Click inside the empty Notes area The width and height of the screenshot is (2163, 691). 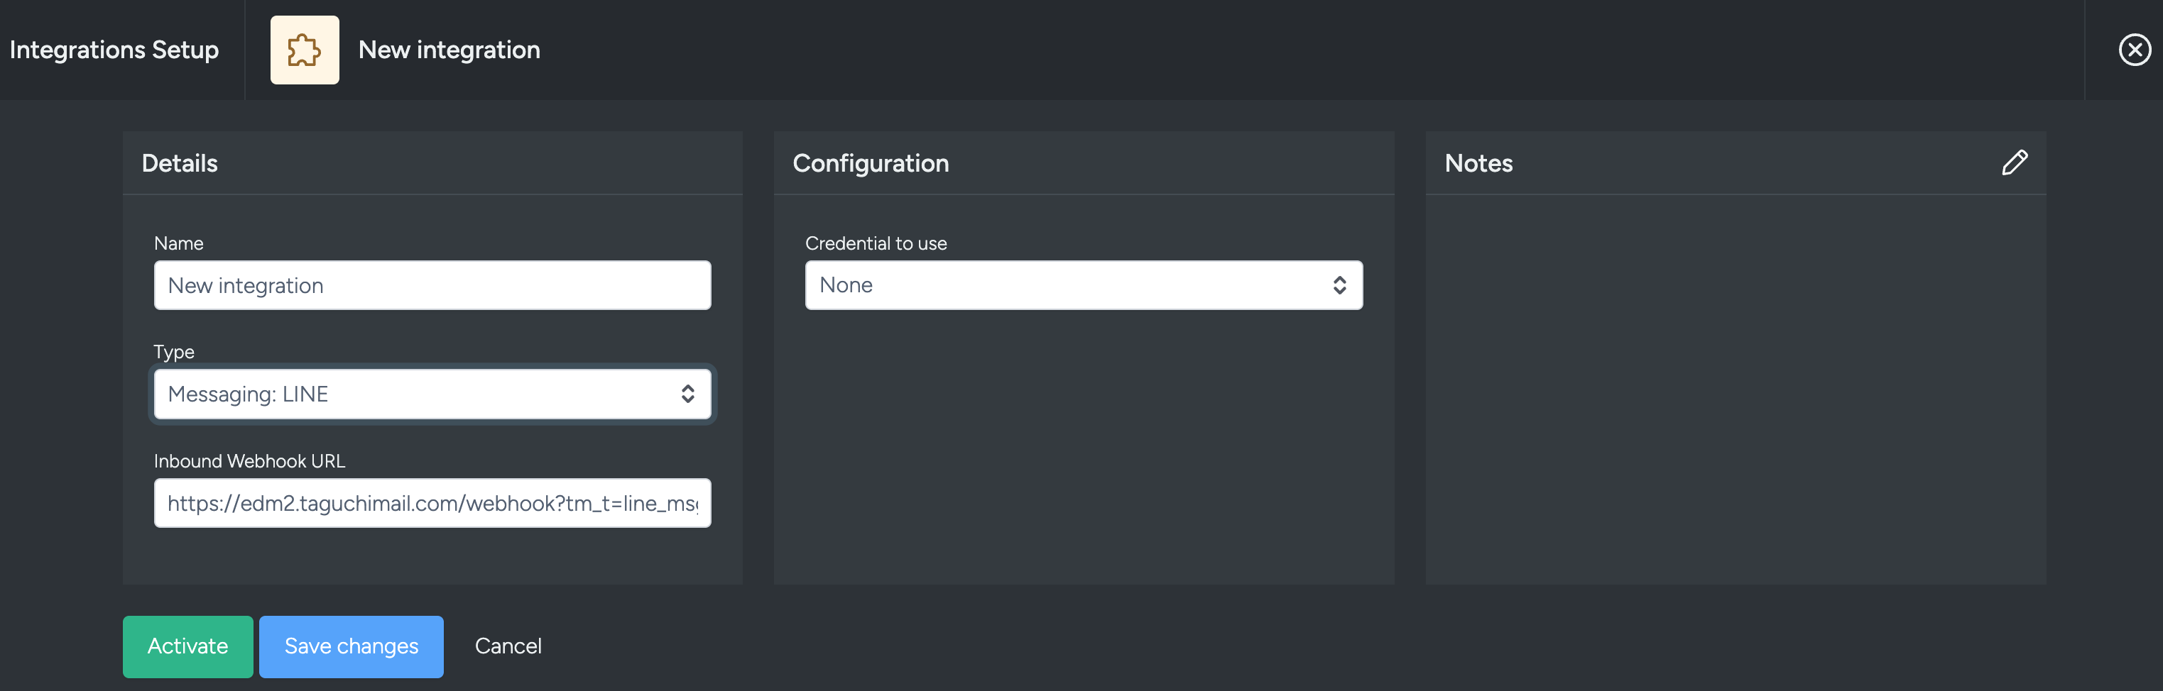[1736, 389]
